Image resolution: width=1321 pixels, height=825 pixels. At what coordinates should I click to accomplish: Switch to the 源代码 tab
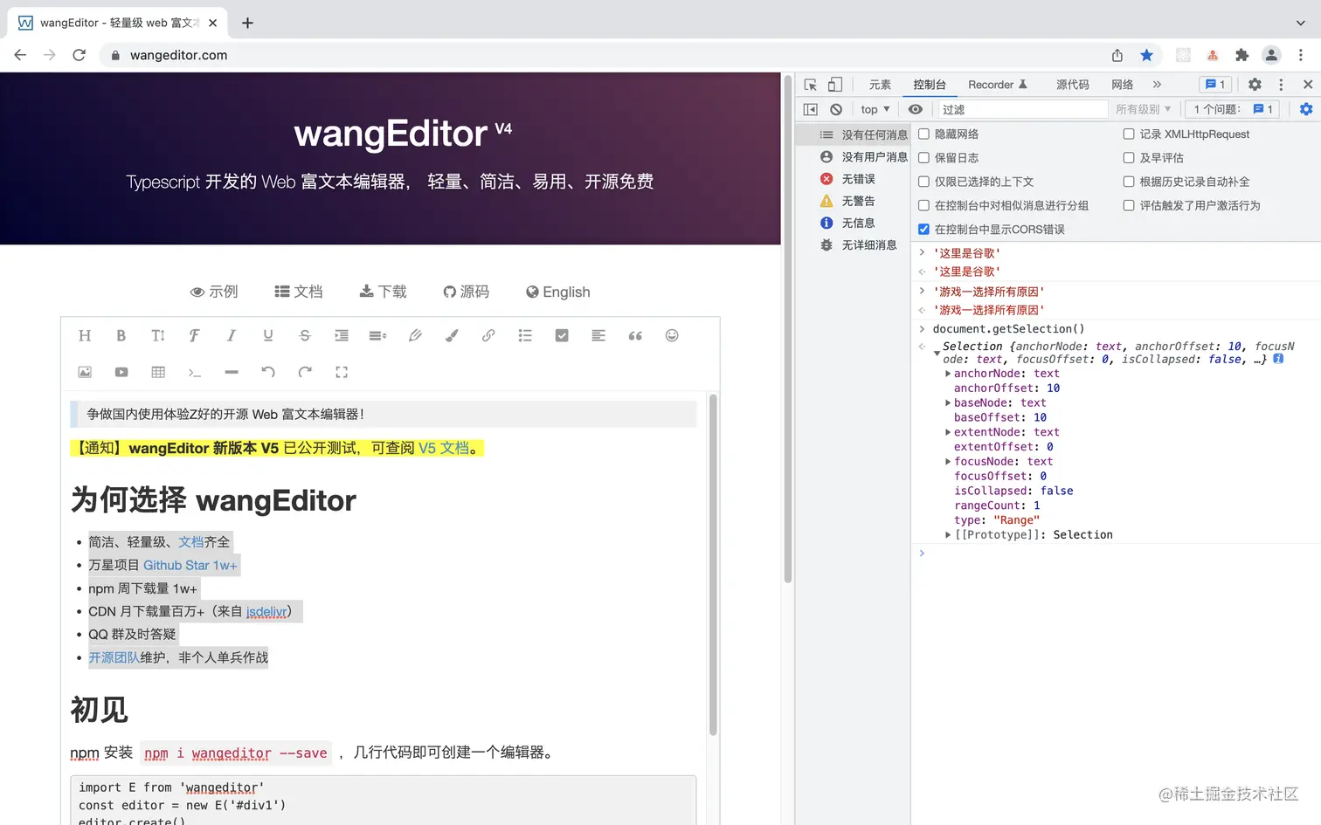1072,85
